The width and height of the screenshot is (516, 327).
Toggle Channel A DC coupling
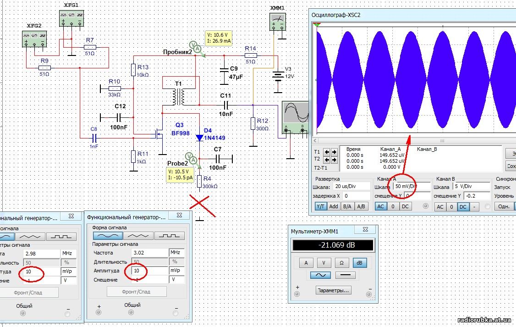(405, 207)
